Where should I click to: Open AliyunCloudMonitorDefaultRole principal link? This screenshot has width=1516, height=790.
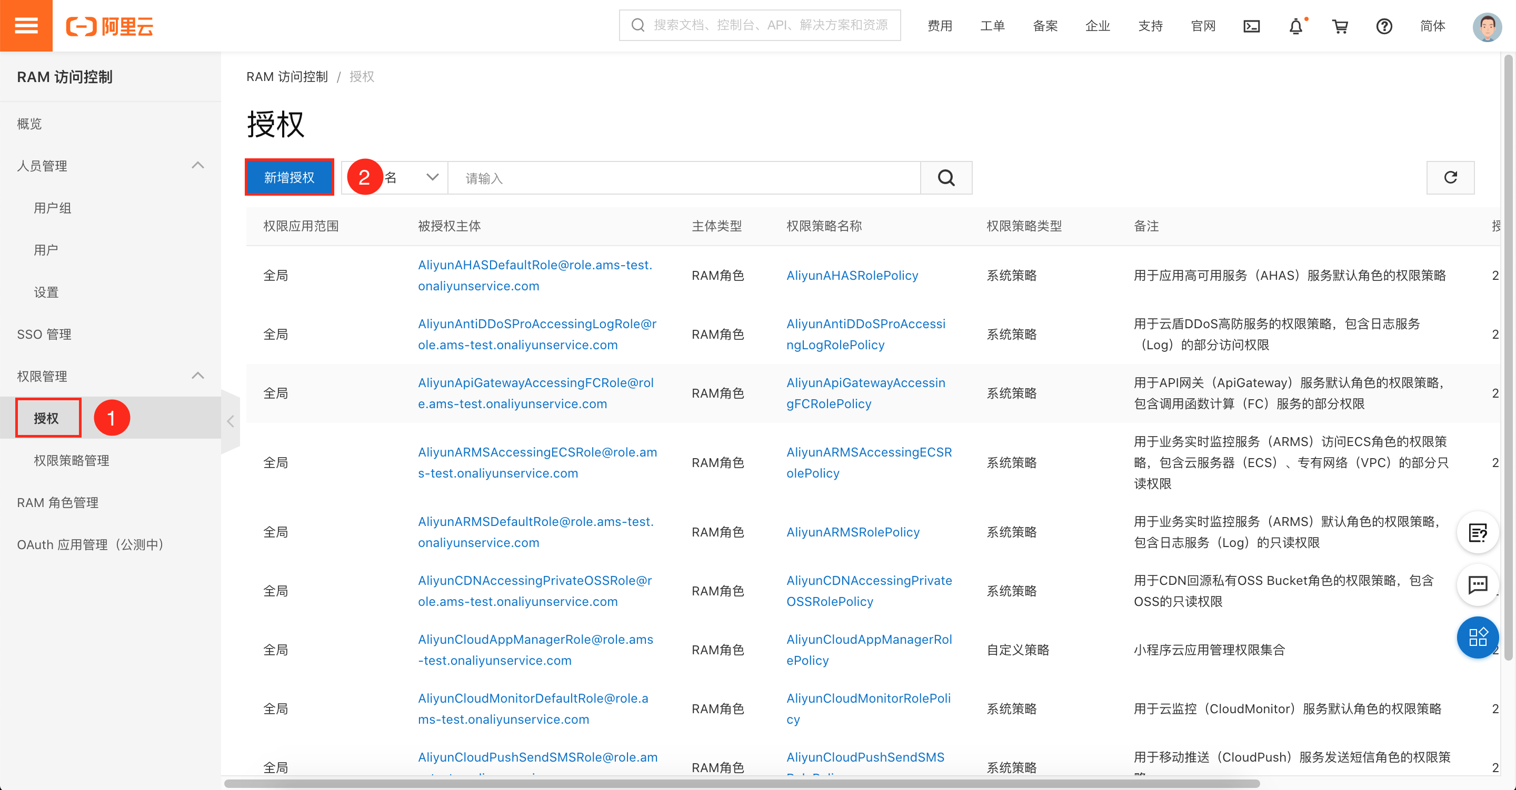point(533,708)
